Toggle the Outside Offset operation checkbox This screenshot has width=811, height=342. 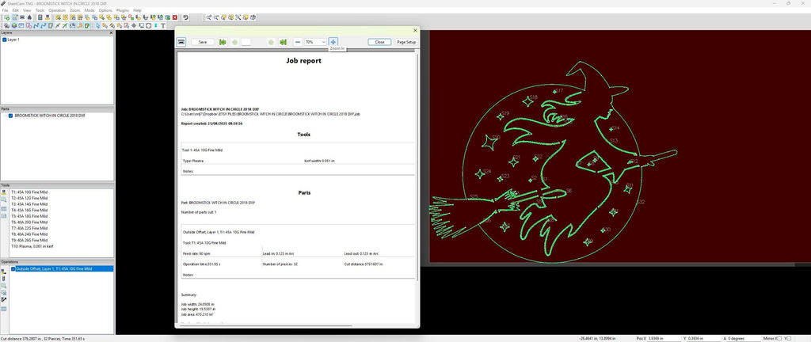pyautogui.click(x=13, y=268)
